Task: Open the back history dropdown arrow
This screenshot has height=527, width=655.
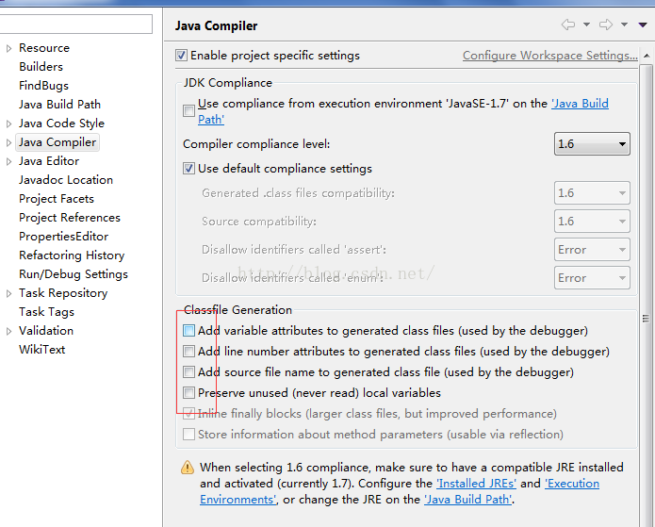Action: [x=586, y=25]
